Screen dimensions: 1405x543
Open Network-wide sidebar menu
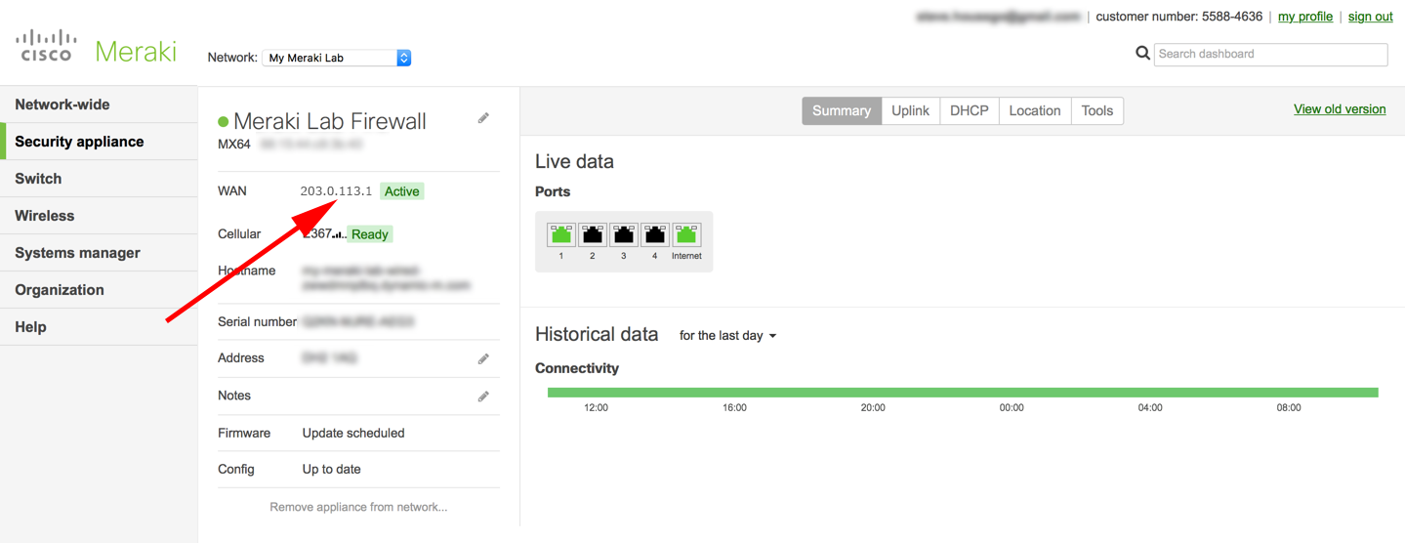tap(99, 104)
